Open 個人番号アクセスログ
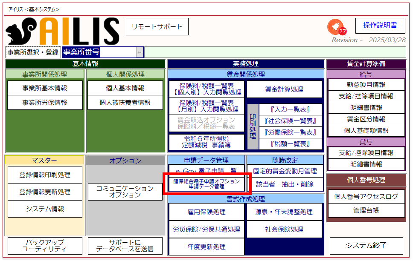 point(366,196)
